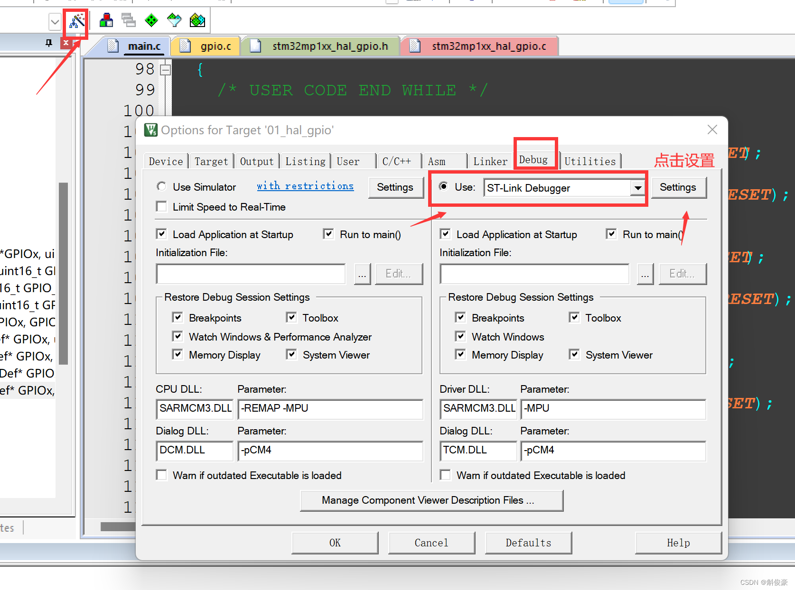795x590 pixels.
Task: Click TCM.DLL Dialog DLL field
Action: tap(478, 451)
